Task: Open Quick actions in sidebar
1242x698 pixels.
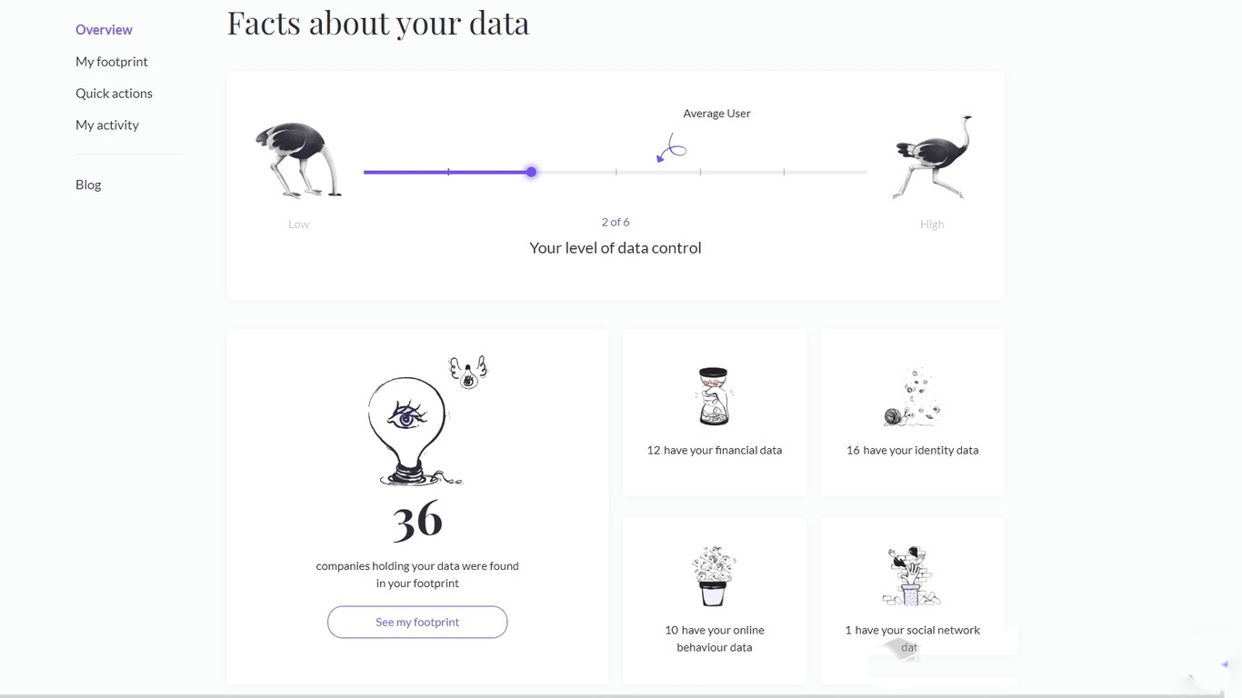Action: [114, 94]
